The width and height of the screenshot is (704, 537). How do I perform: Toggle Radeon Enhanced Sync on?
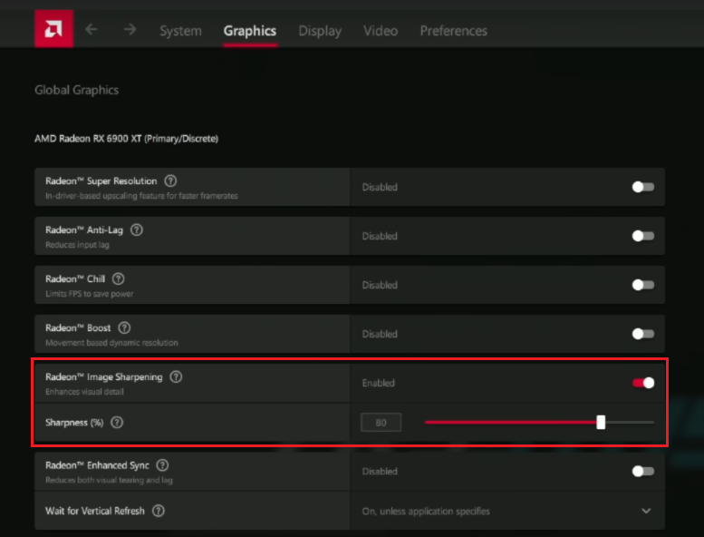642,471
